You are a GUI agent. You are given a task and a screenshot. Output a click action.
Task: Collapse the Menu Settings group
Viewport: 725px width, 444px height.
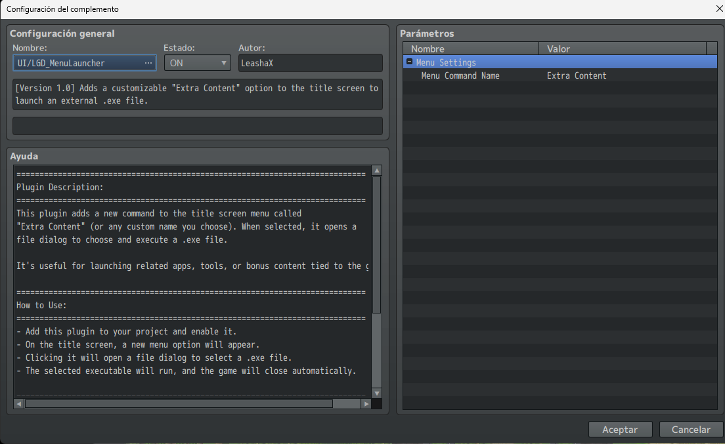click(x=410, y=62)
